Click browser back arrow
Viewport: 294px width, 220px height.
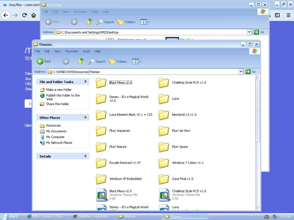point(6,15)
